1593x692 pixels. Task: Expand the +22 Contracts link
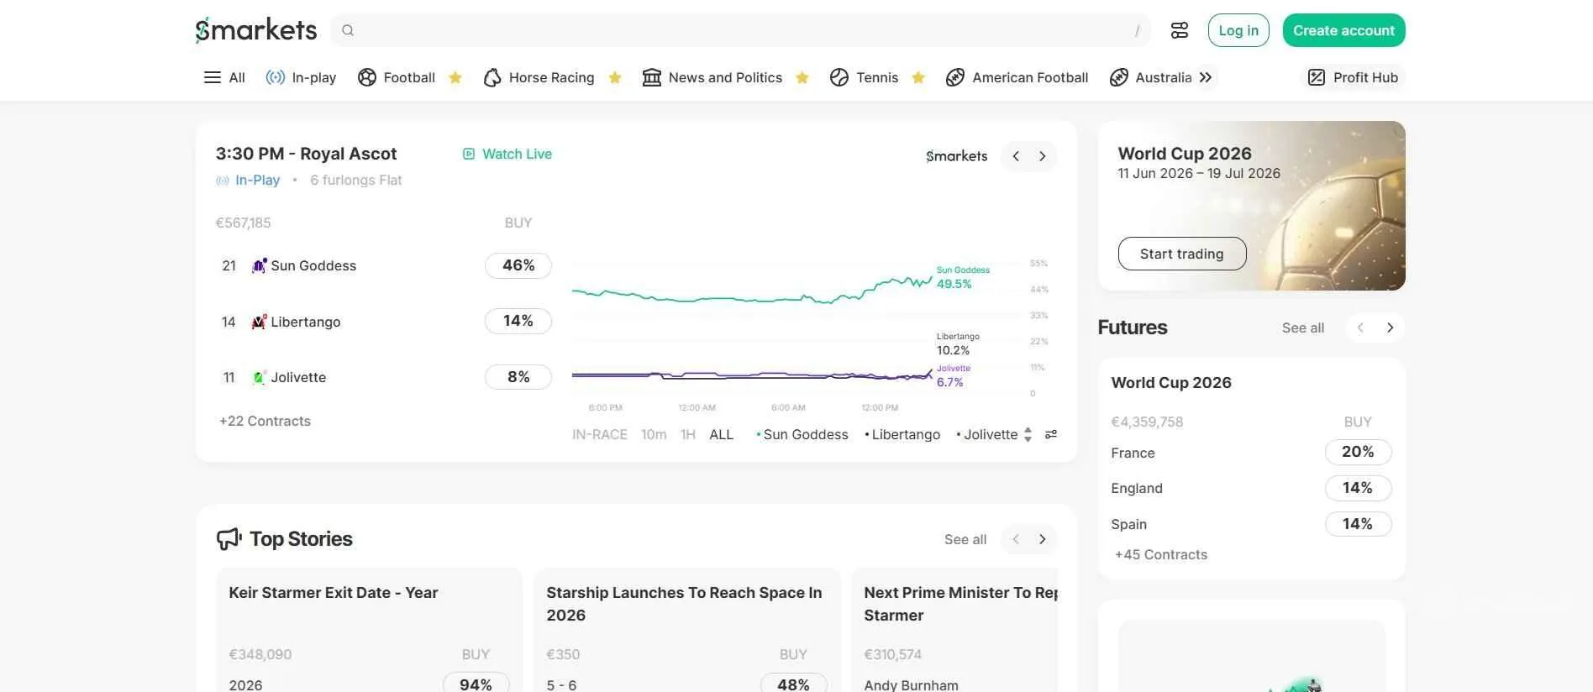pos(265,421)
